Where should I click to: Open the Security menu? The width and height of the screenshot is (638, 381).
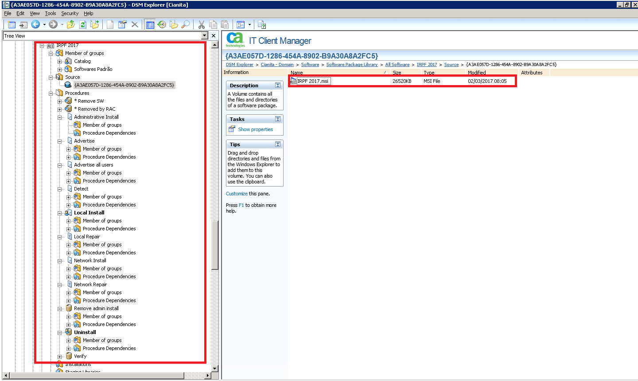click(70, 13)
